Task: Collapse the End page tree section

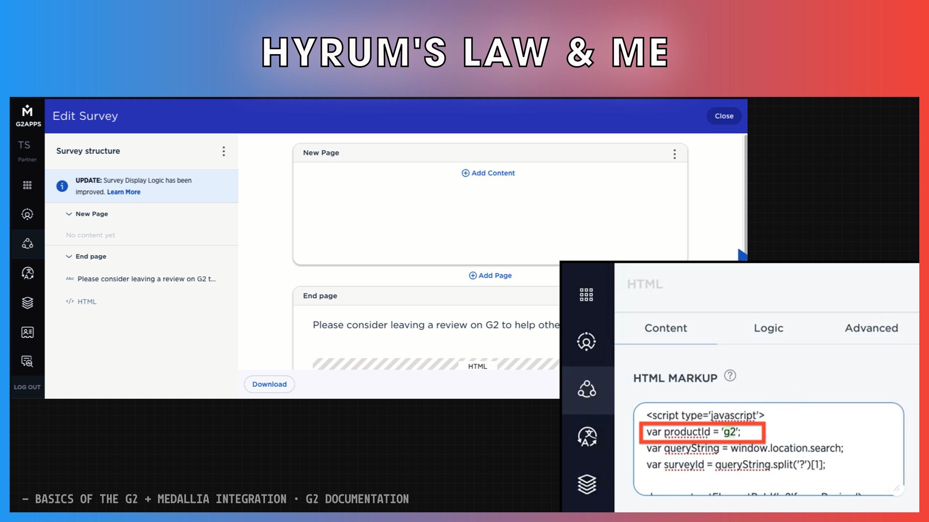Action: tap(69, 256)
